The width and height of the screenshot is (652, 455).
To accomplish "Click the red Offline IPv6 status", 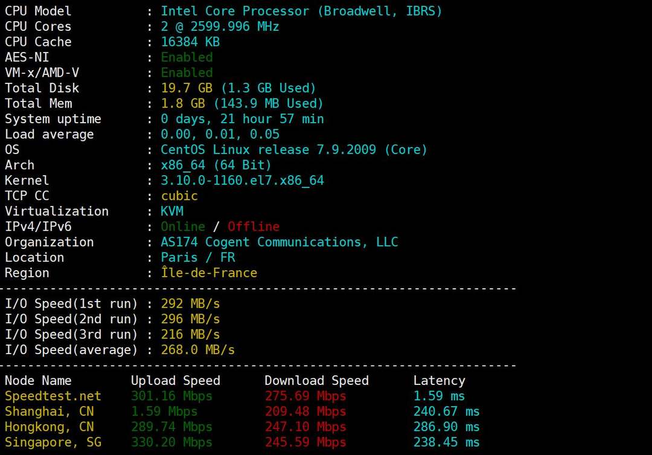I will 254,227.
